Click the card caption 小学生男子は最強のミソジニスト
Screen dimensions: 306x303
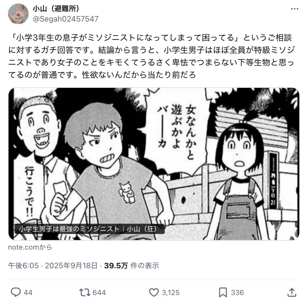pyautogui.click(x=69, y=229)
